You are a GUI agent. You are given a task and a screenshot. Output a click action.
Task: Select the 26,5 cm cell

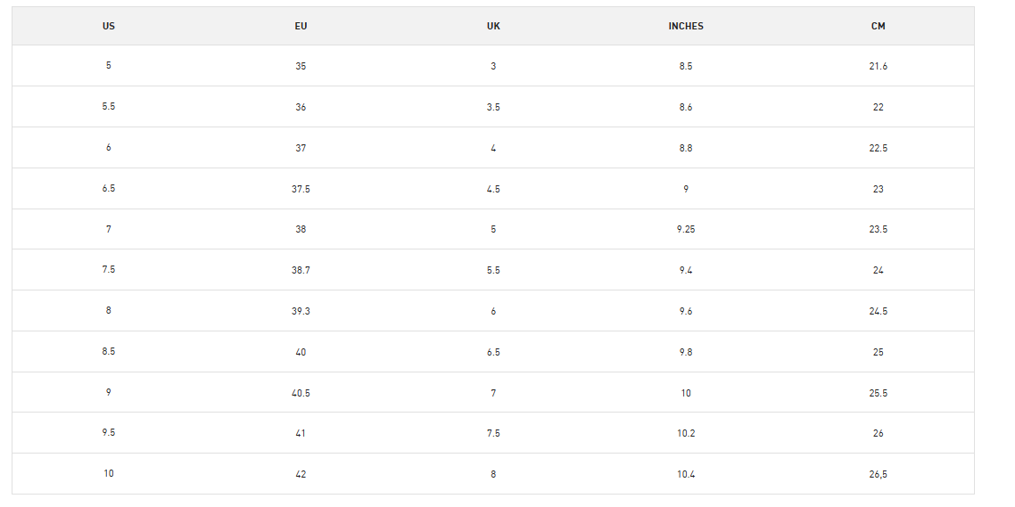click(x=879, y=474)
